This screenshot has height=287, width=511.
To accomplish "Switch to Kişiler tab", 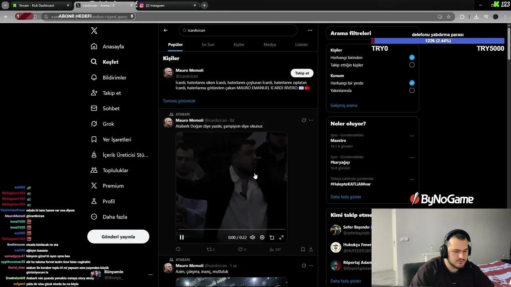I will [x=239, y=45].
